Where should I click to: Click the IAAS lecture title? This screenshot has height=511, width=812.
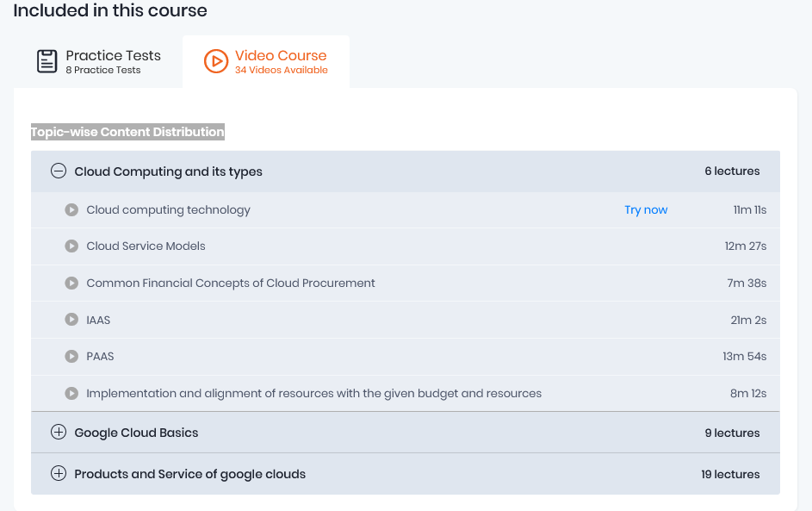point(98,320)
